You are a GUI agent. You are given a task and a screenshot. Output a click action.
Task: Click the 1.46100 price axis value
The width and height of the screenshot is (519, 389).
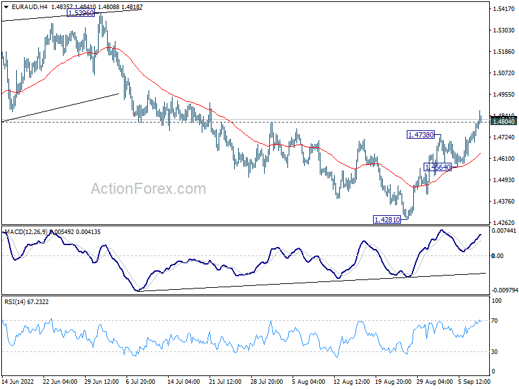coord(504,158)
